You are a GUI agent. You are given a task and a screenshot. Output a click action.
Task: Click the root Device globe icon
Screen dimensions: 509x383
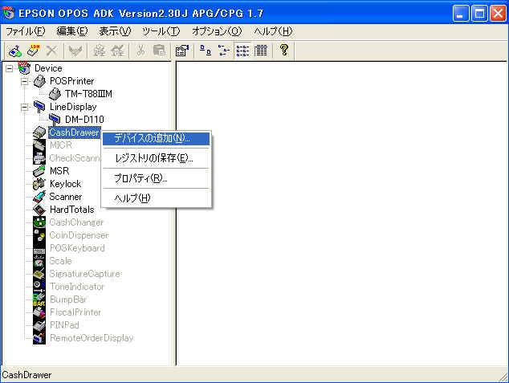point(25,68)
